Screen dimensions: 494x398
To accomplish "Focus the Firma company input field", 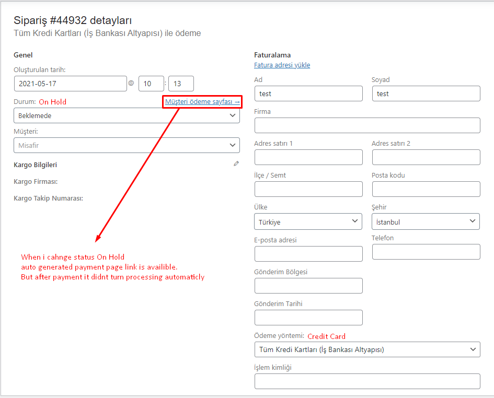I will pyautogui.click(x=367, y=125).
